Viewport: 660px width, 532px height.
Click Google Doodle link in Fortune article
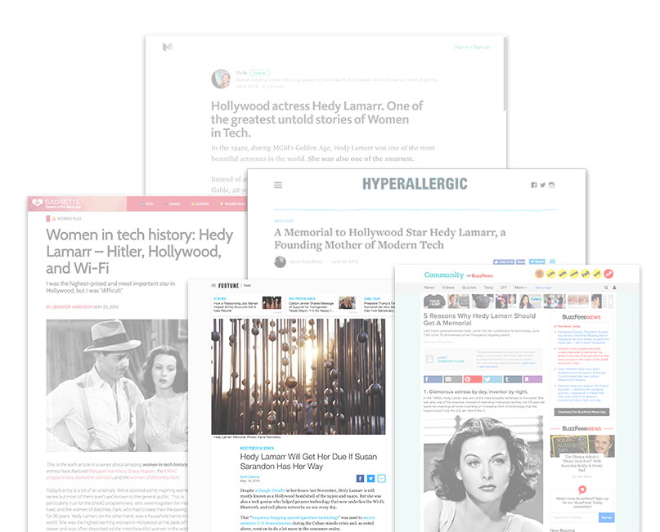[x=270, y=490]
